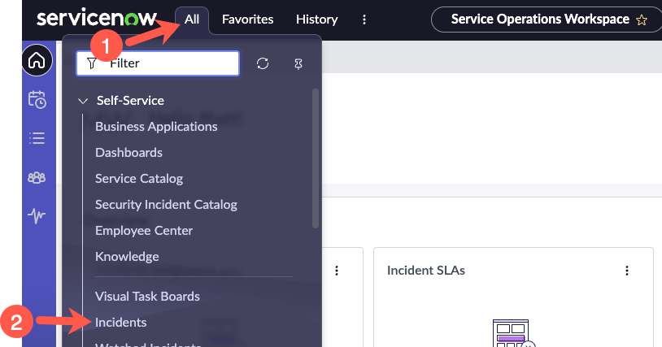Click the Filter navigator input field
This screenshot has height=347, width=662.
click(x=167, y=63)
